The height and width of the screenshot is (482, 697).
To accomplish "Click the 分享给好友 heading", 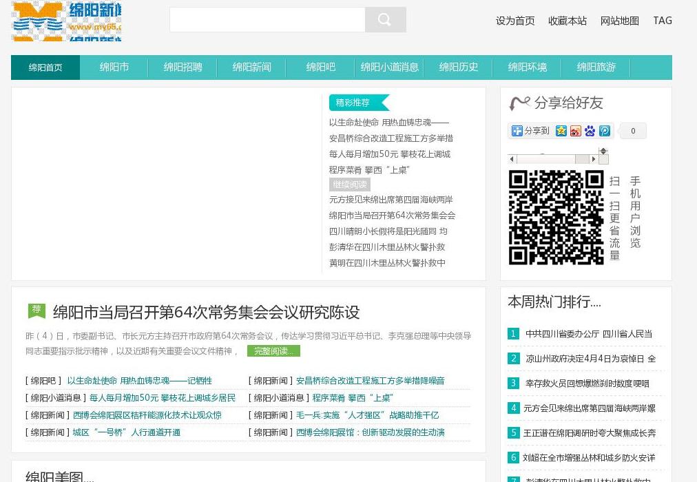I will point(568,103).
